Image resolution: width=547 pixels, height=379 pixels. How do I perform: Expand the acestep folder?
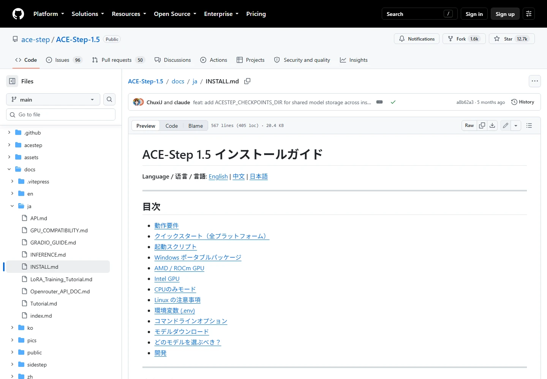[9, 145]
